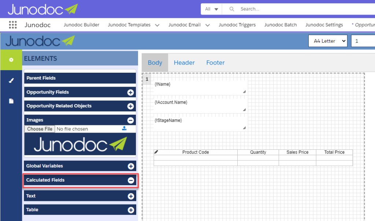Viewport: 375px width, 221px height.
Task: Switch to the Footer tab
Action: [215, 62]
